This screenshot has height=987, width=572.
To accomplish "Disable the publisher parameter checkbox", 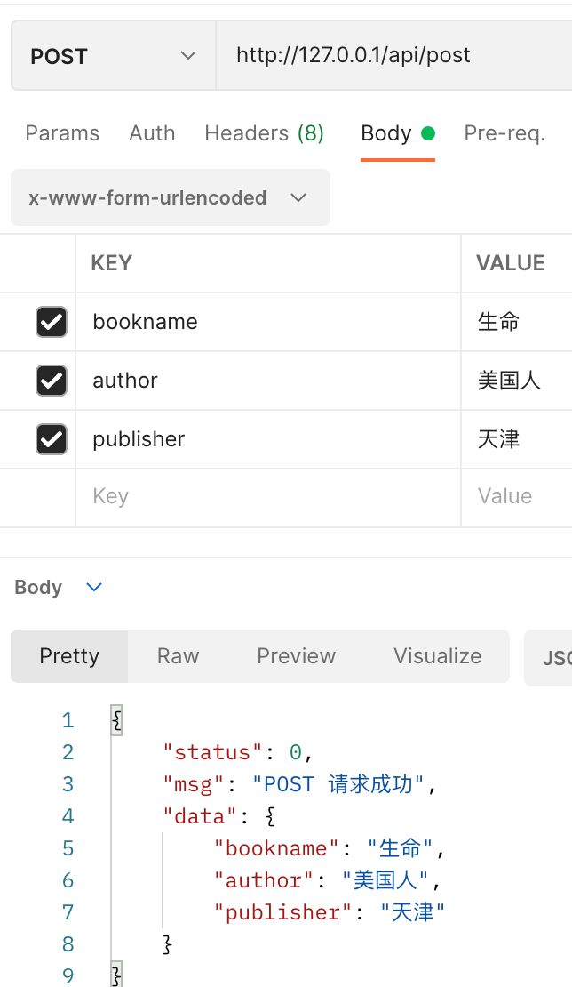I will 52,439.
